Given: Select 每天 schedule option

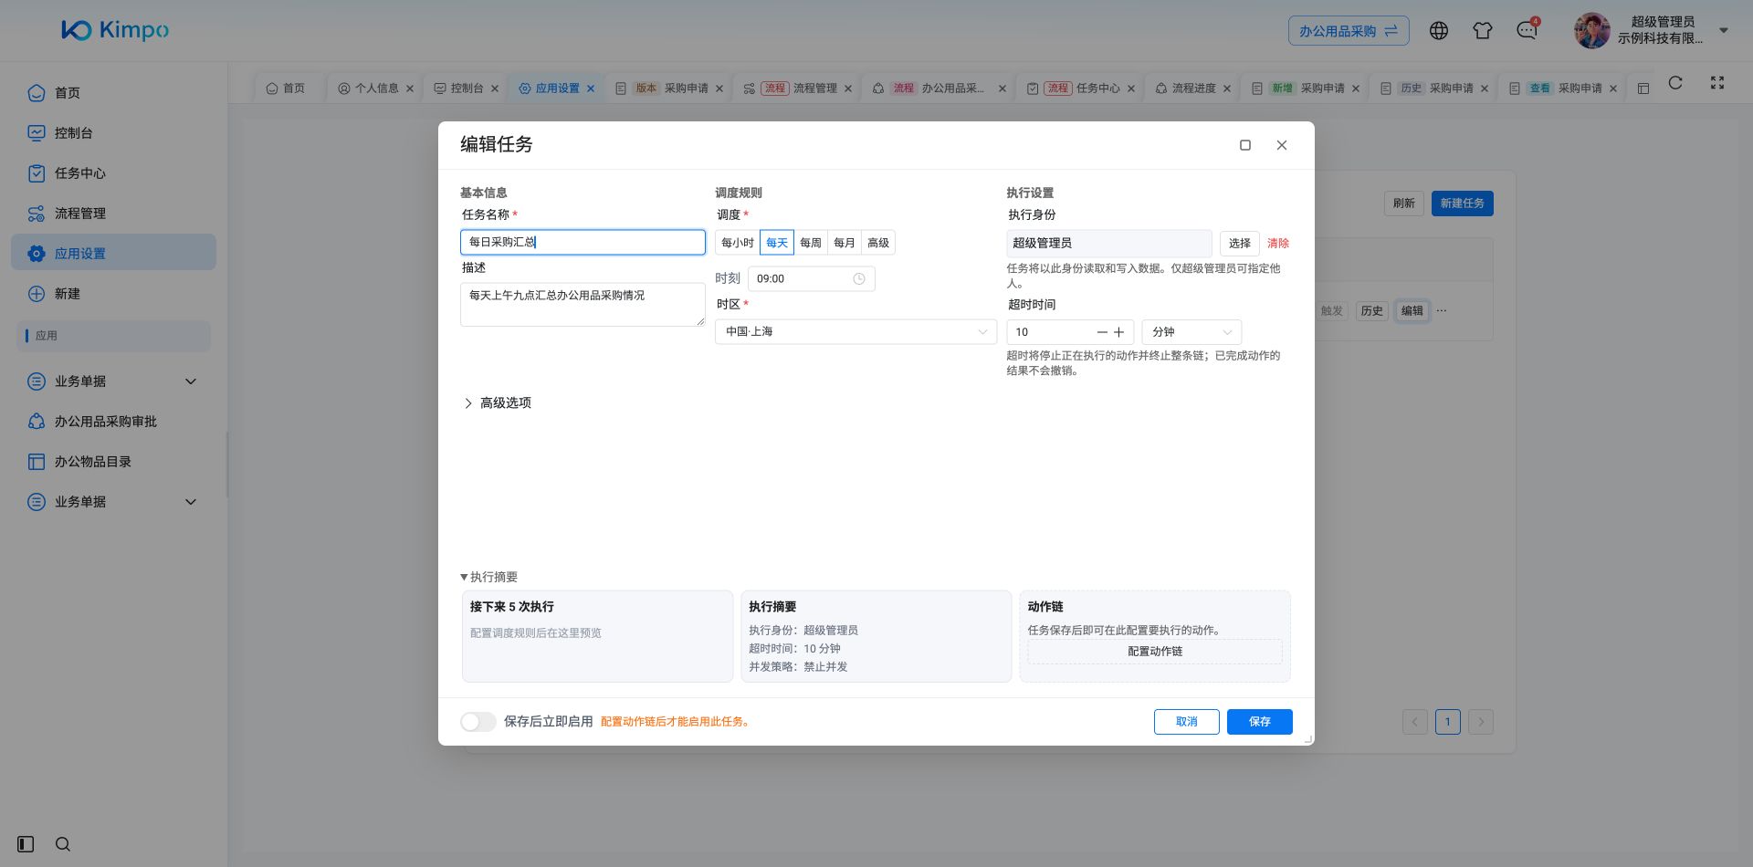Looking at the screenshot, I should pyautogui.click(x=777, y=243).
